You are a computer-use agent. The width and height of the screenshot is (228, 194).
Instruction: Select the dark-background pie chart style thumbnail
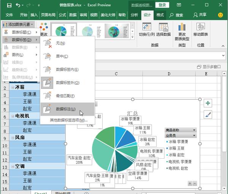117,30
